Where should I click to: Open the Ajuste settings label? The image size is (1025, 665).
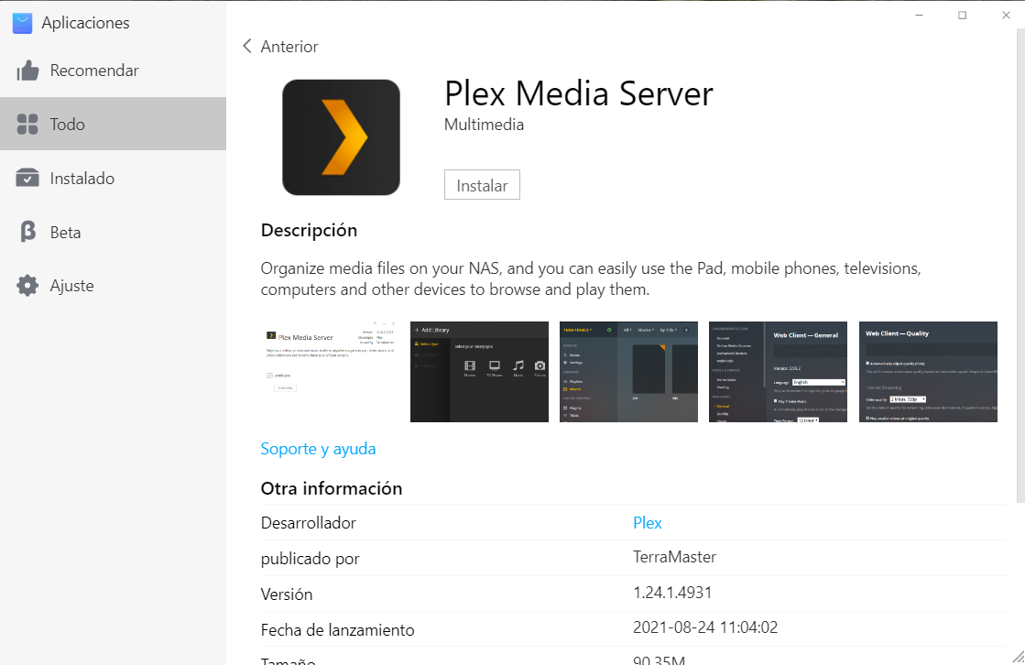(72, 286)
